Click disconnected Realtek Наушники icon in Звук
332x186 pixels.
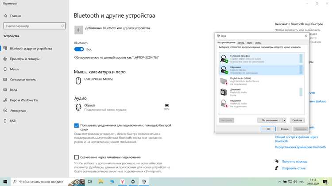click(x=224, y=103)
